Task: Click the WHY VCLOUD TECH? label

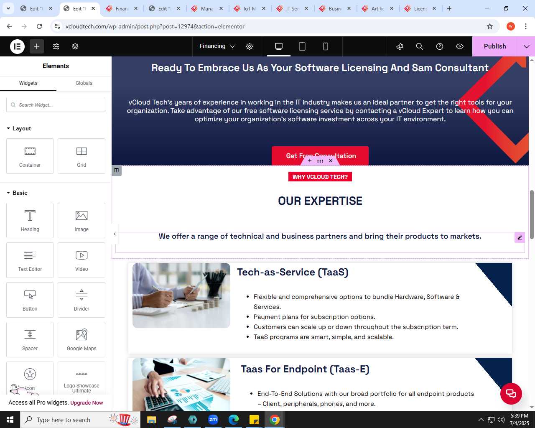Action: pos(320,177)
